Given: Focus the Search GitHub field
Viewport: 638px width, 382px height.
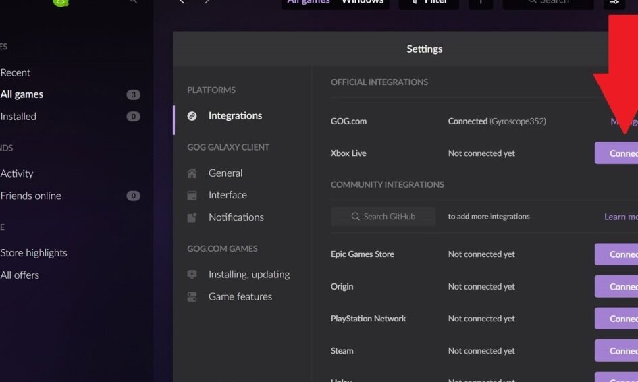Looking at the screenshot, I should point(383,217).
